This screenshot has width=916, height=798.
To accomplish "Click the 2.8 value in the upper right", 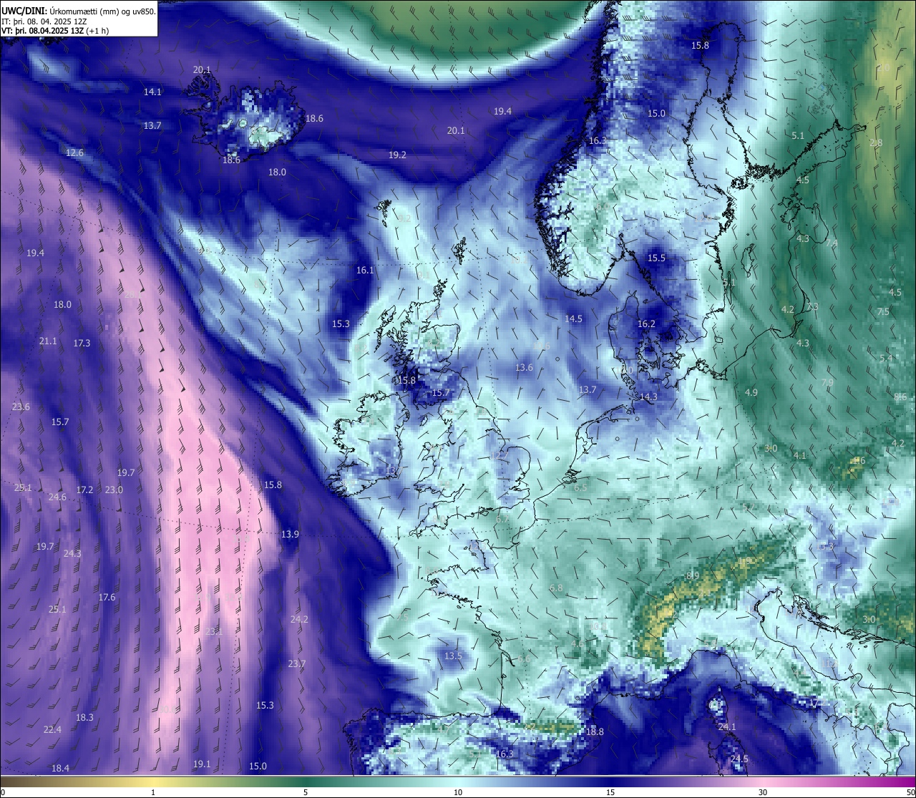I will pos(876,142).
